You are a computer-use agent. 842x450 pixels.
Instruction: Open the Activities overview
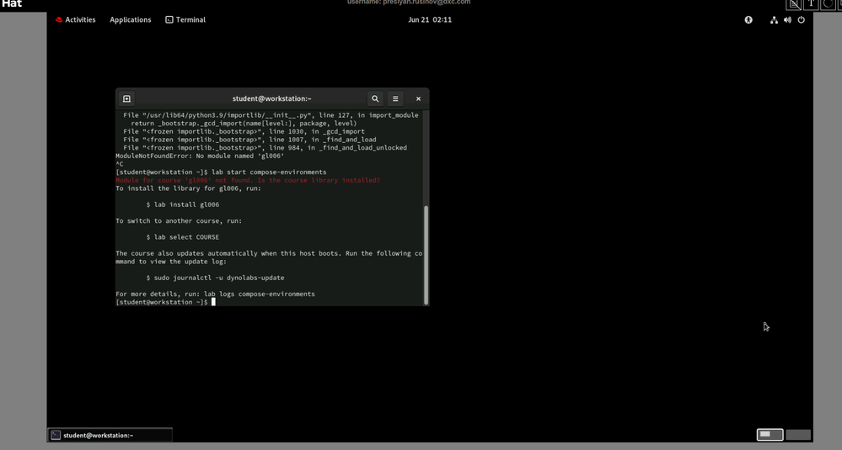[x=75, y=19]
